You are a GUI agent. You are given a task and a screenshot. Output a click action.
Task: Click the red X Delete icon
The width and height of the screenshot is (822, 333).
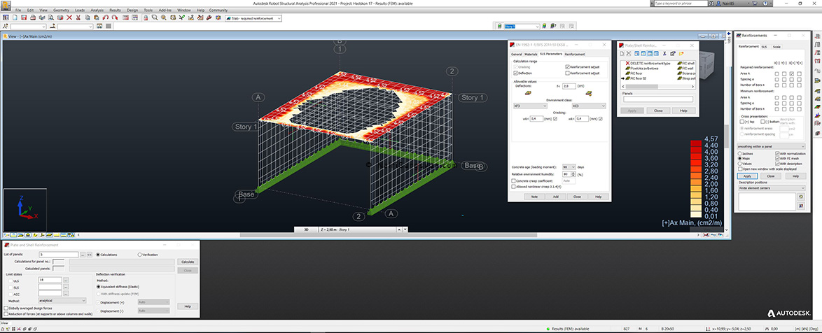tap(69, 17)
